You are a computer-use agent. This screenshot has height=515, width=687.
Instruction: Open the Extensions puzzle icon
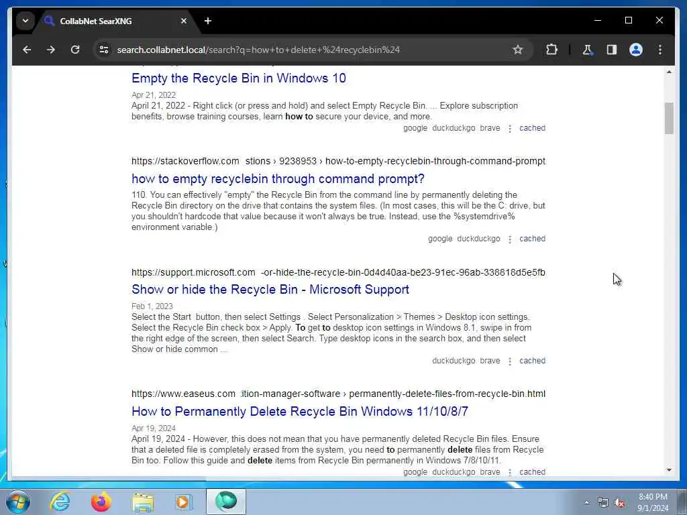551,50
